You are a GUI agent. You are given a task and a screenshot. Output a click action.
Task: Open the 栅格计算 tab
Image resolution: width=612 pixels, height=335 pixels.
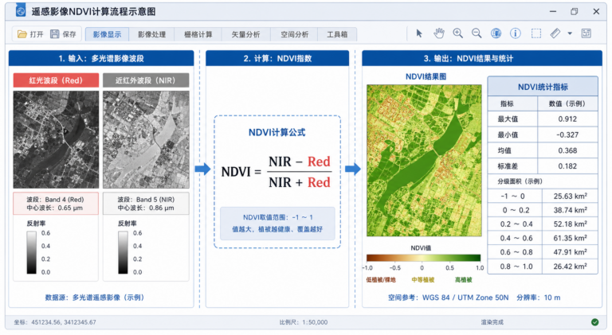point(198,34)
